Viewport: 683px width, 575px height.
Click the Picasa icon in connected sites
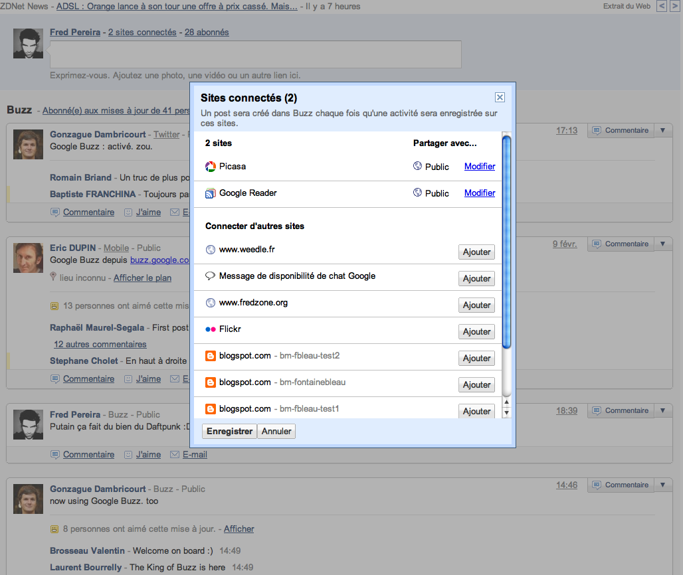[211, 167]
